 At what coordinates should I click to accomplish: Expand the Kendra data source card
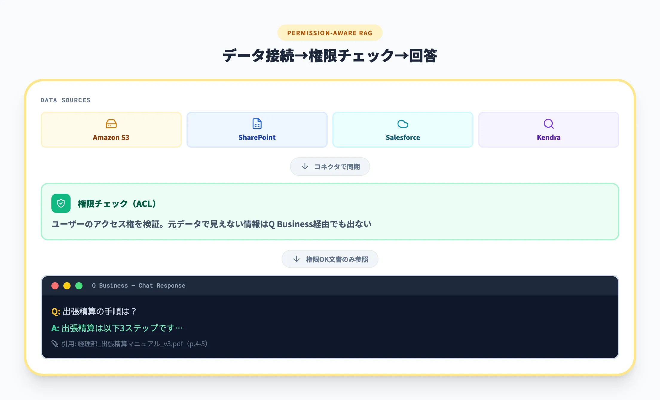548,129
